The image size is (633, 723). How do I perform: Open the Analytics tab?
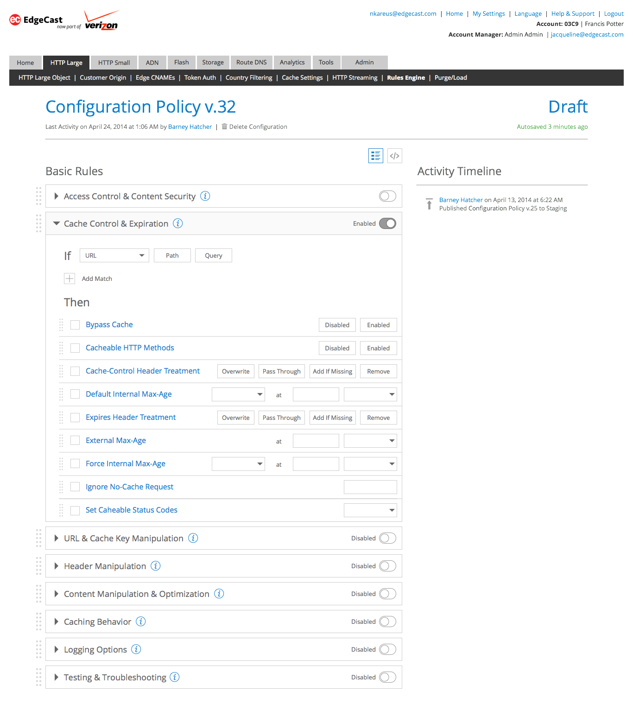(x=292, y=63)
